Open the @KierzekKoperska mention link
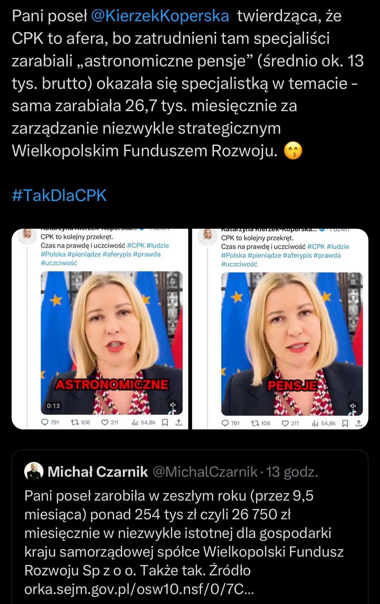This screenshot has height=604, width=380. 160,16
